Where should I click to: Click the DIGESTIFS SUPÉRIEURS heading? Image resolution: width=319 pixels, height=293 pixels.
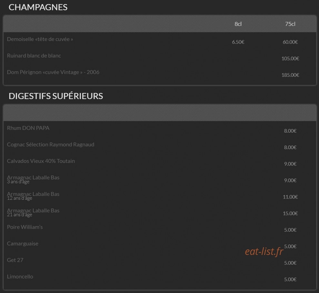pos(56,96)
